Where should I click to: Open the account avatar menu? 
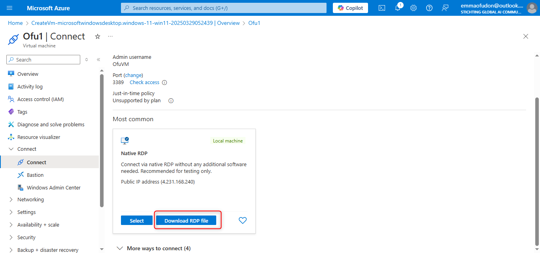point(532,8)
